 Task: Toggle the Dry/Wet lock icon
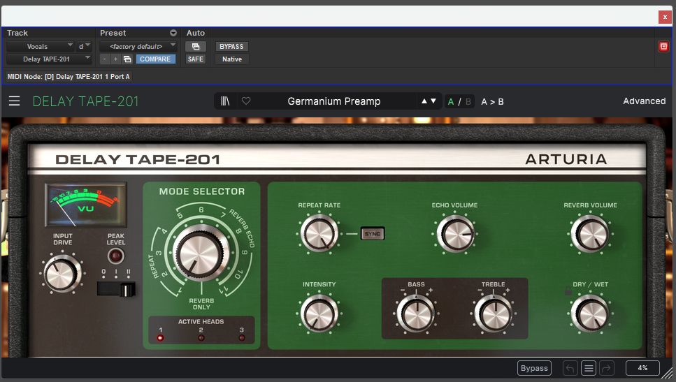[x=568, y=291]
